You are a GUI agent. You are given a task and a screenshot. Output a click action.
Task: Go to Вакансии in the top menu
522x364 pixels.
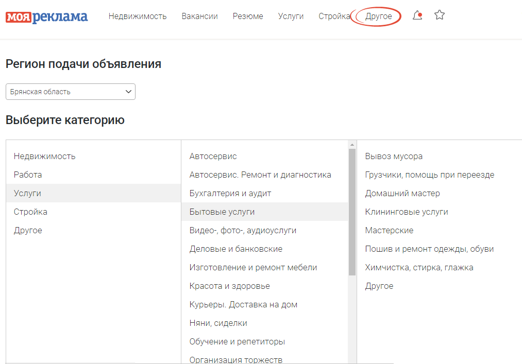[199, 16]
